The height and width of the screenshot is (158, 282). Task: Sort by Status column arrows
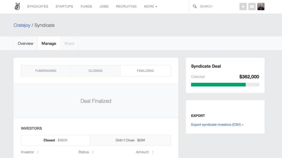93,152
